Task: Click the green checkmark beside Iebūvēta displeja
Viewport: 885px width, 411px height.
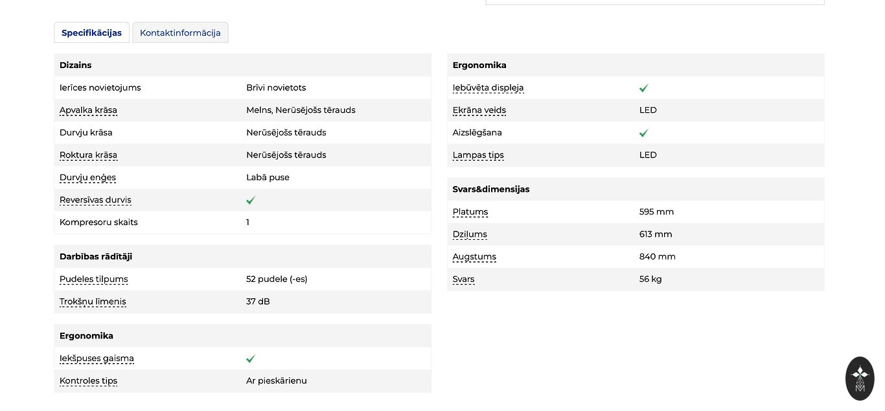Action: (x=643, y=88)
